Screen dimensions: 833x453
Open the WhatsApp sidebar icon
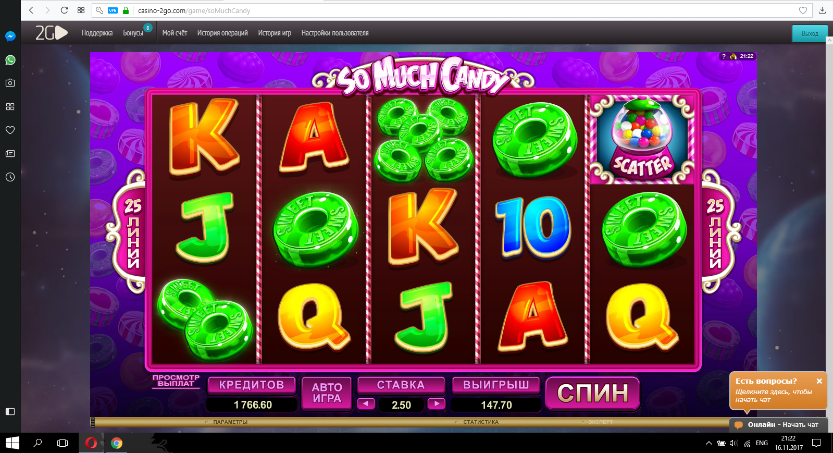(10, 60)
